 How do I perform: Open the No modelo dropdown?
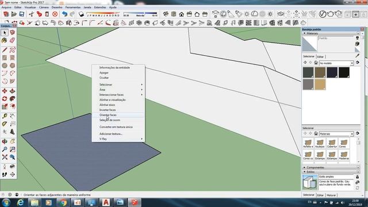pos(336,63)
